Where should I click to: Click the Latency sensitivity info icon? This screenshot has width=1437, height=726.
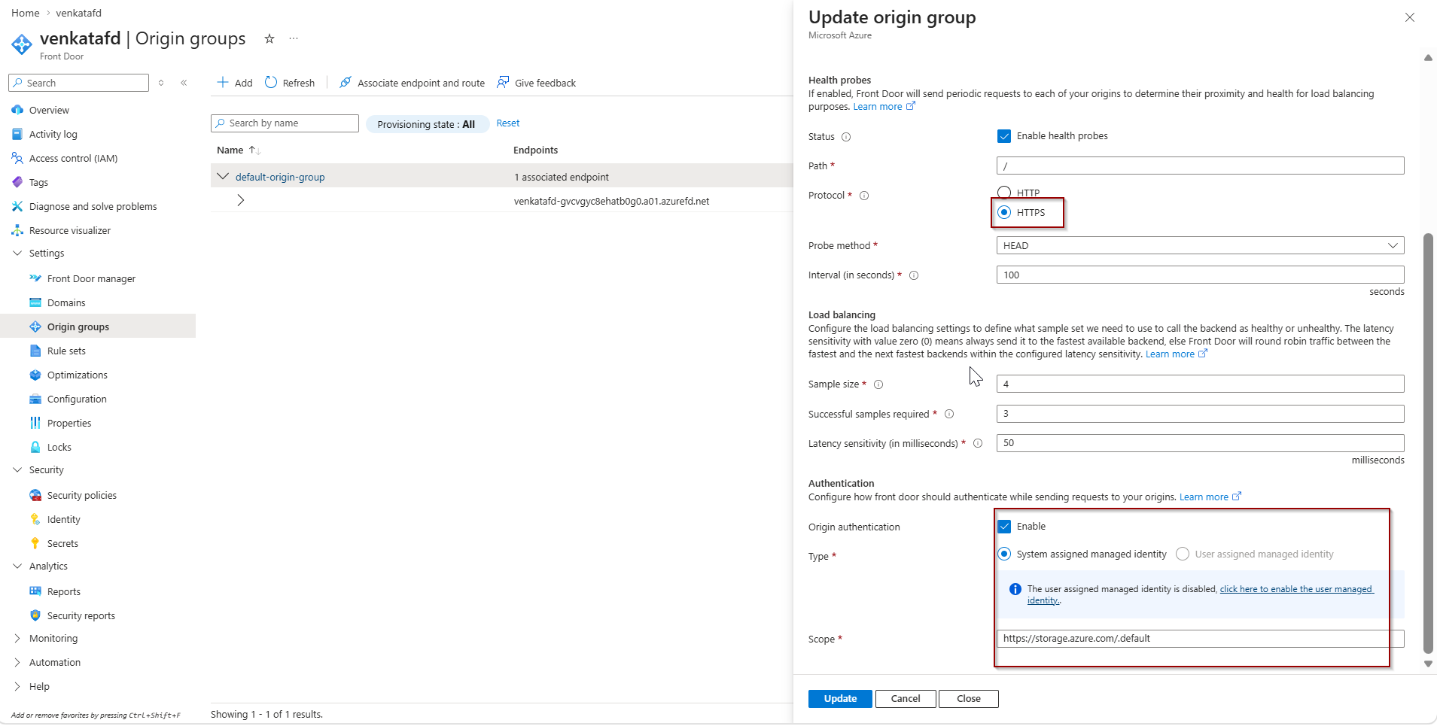(x=978, y=443)
